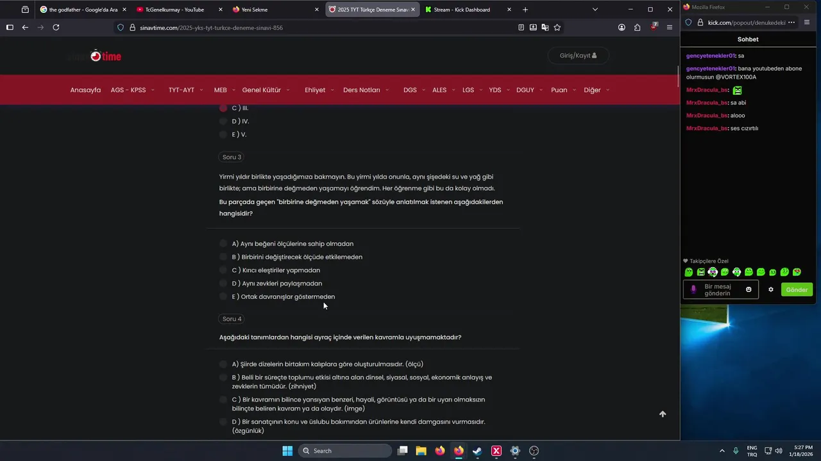Viewport: 821px width, 461px height.
Task: Open the emoji picker in chat box
Action: [749, 289]
